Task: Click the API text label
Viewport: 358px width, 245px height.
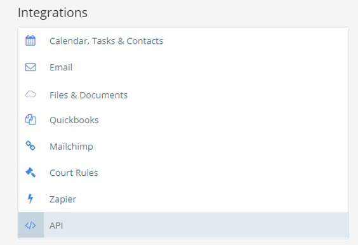Action: tap(56, 225)
